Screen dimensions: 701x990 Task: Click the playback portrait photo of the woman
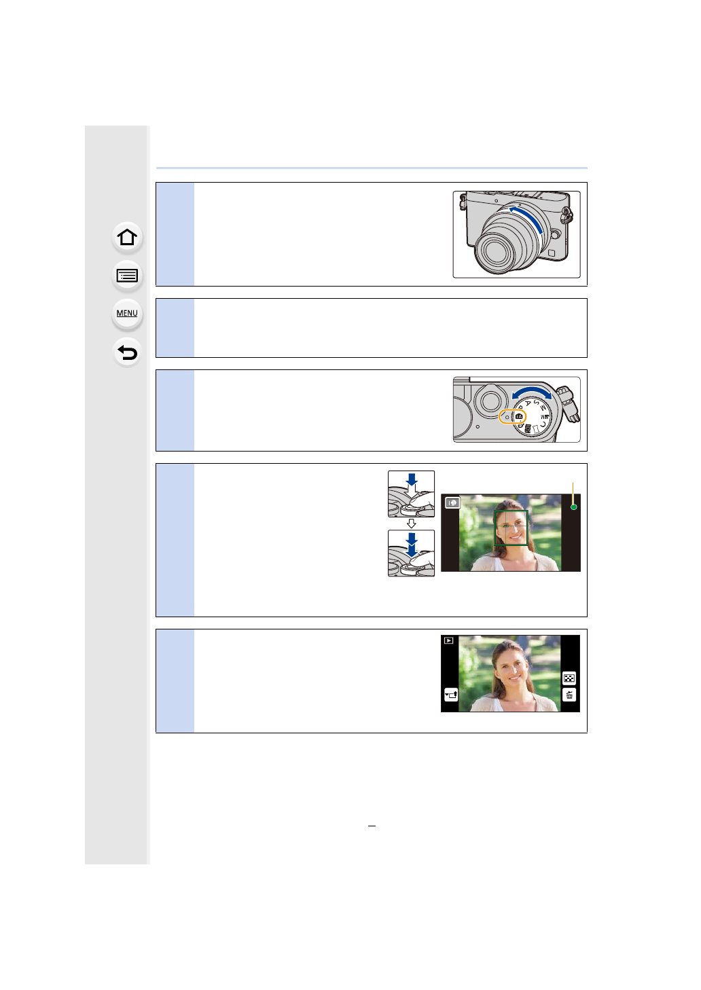pos(509,674)
